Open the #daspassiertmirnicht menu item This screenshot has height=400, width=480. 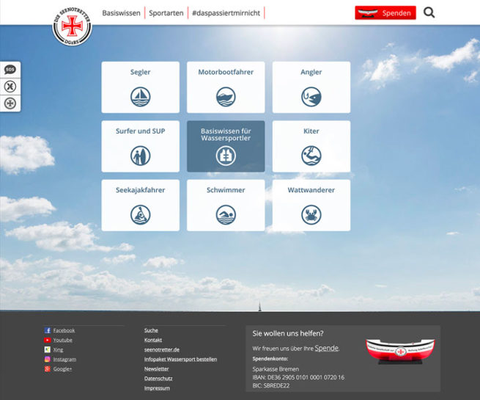(226, 13)
